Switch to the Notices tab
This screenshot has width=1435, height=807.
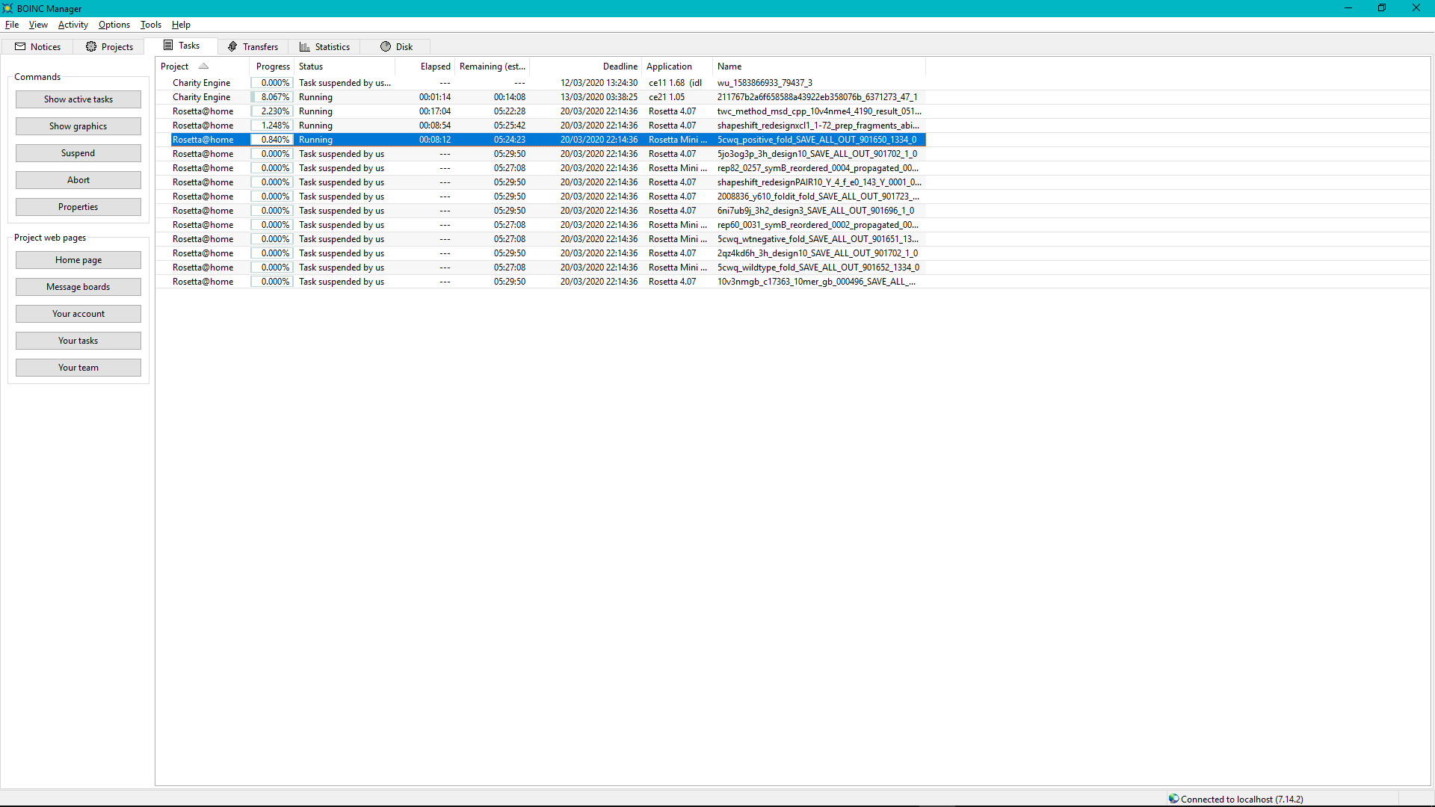(37, 46)
